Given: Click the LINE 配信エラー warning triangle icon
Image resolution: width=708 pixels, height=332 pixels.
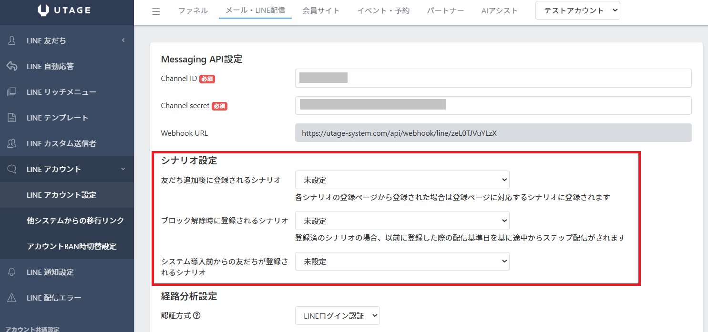Looking at the screenshot, I should tap(12, 298).
